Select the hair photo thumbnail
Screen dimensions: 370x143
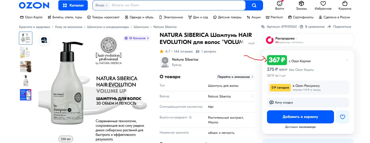point(26,66)
